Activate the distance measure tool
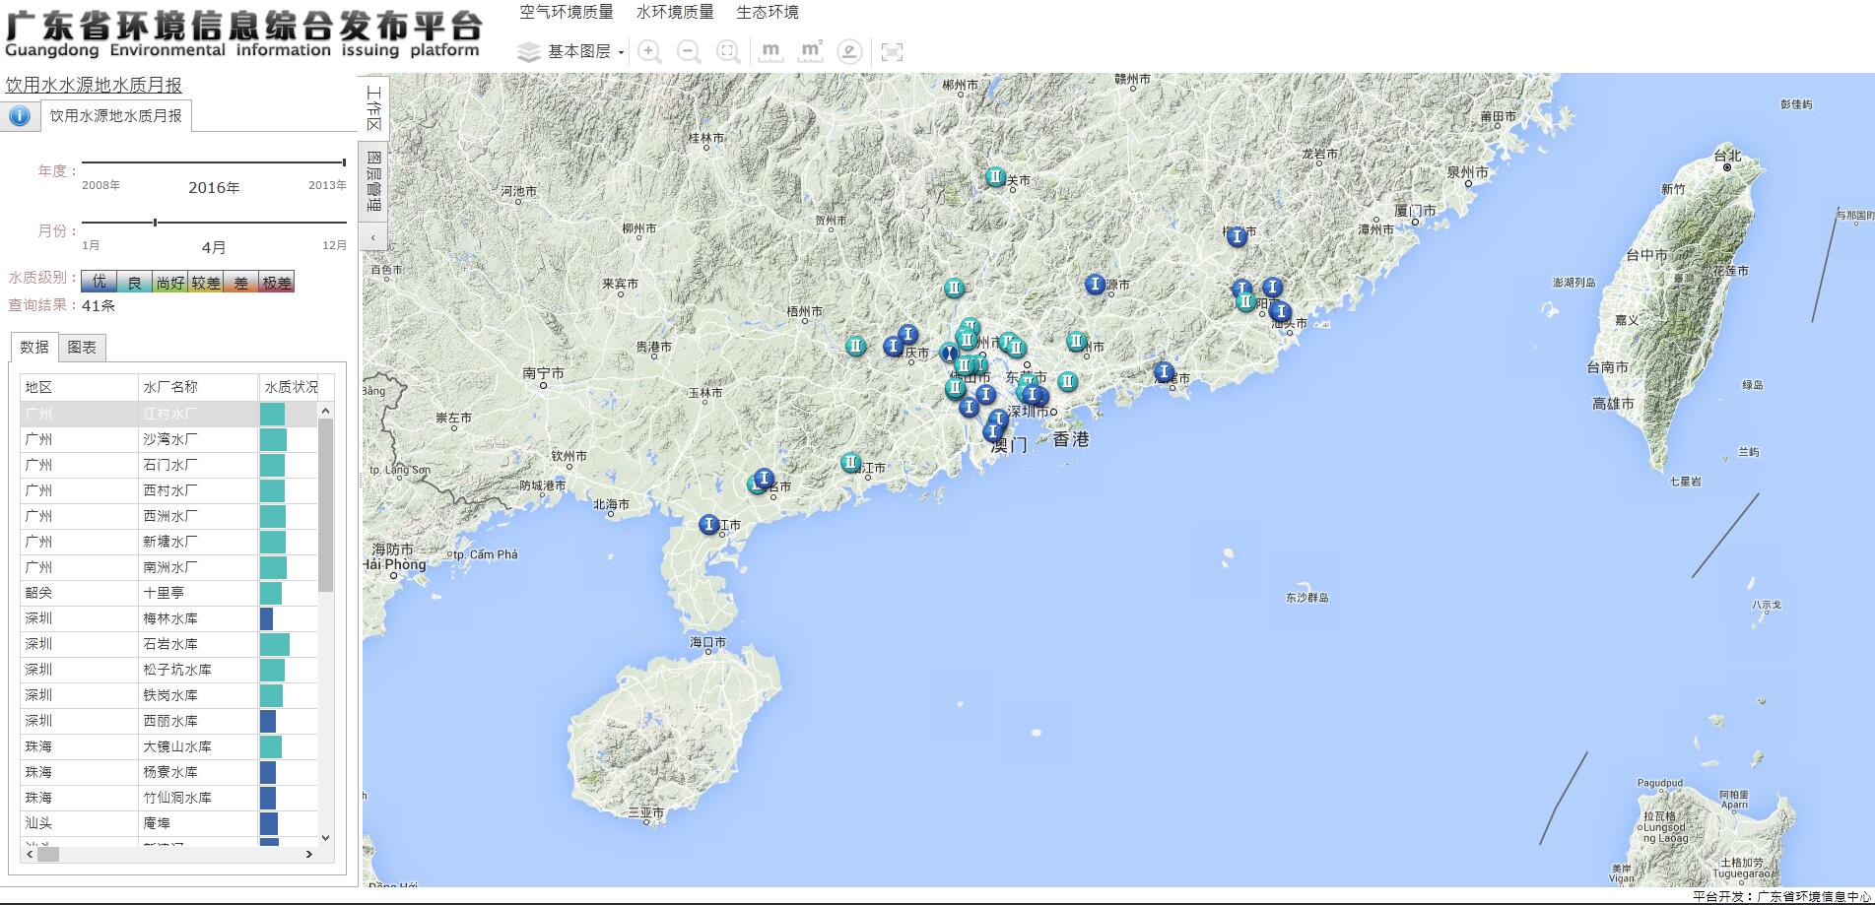 click(x=770, y=51)
